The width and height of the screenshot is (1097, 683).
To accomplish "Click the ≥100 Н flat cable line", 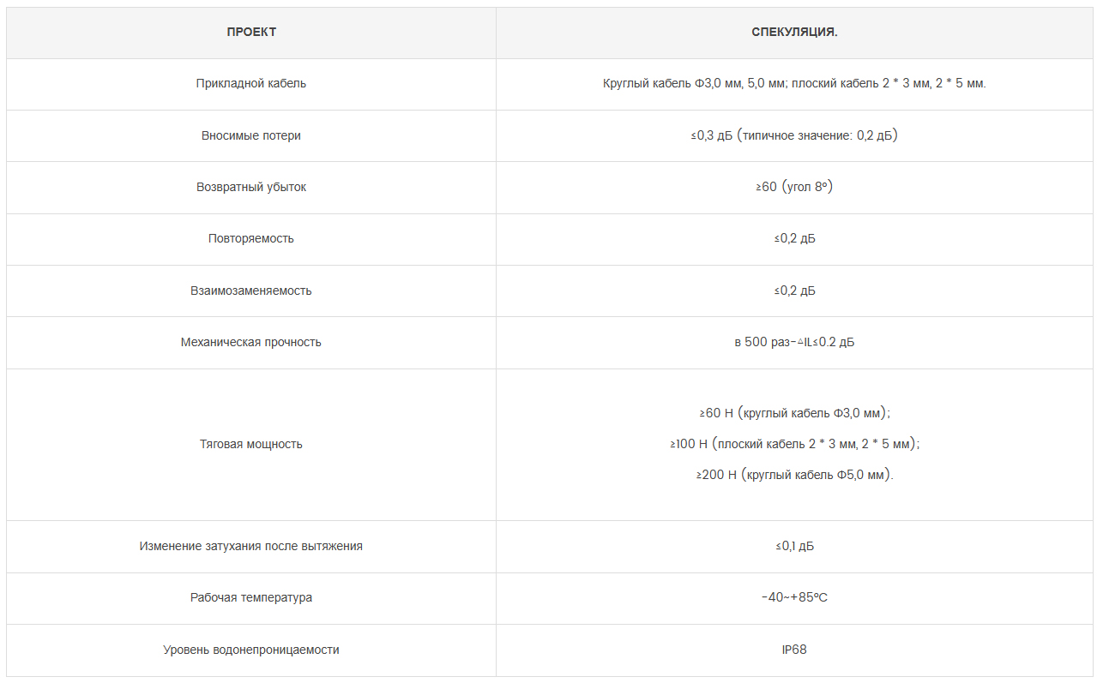I will click(794, 444).
